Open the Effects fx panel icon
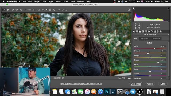The image size is (171, 96). point(152,31)
